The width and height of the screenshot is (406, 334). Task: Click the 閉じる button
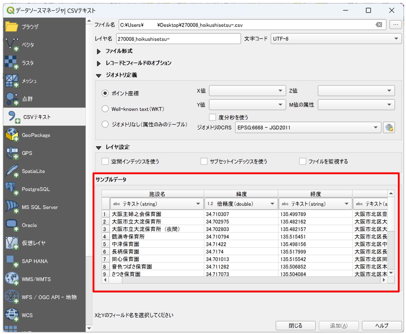point(296,325)
